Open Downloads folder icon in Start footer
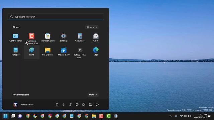214x120 pixels. [x=64, y=104]
